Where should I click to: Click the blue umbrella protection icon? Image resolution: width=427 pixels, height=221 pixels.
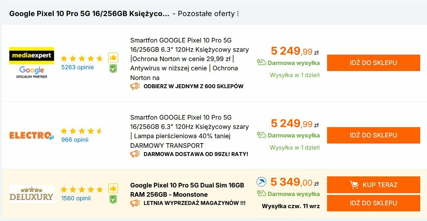click(262, 182)
